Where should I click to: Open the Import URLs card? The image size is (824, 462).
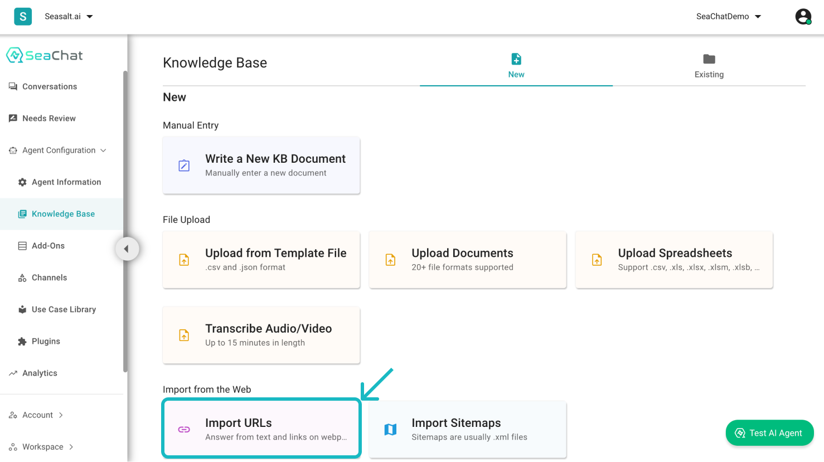coord(261,429)
